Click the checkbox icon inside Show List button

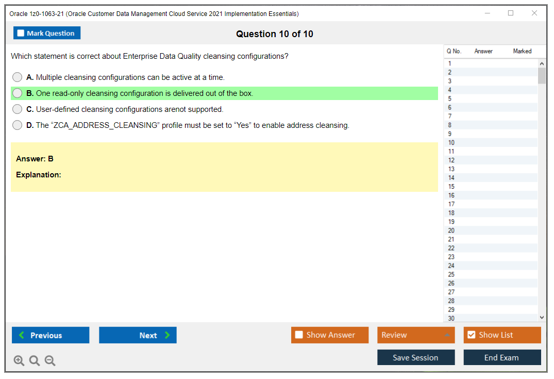click(471, 335)
